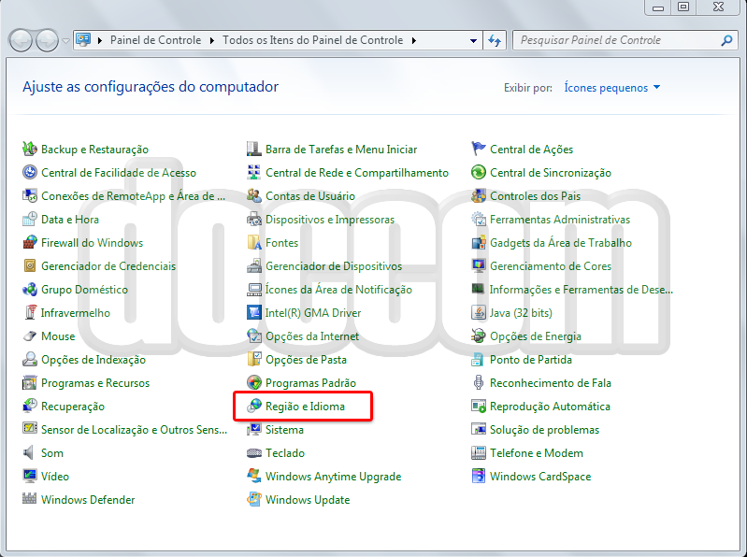Image resolution: width=747 pixels, height=557 pixels.
Task: Open the Ícones pequenos view dropdown
Action: tap(612, 88)
